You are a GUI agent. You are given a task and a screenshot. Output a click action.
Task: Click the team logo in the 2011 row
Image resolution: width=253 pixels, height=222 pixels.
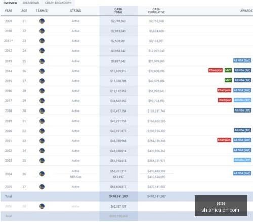[42, 41]
